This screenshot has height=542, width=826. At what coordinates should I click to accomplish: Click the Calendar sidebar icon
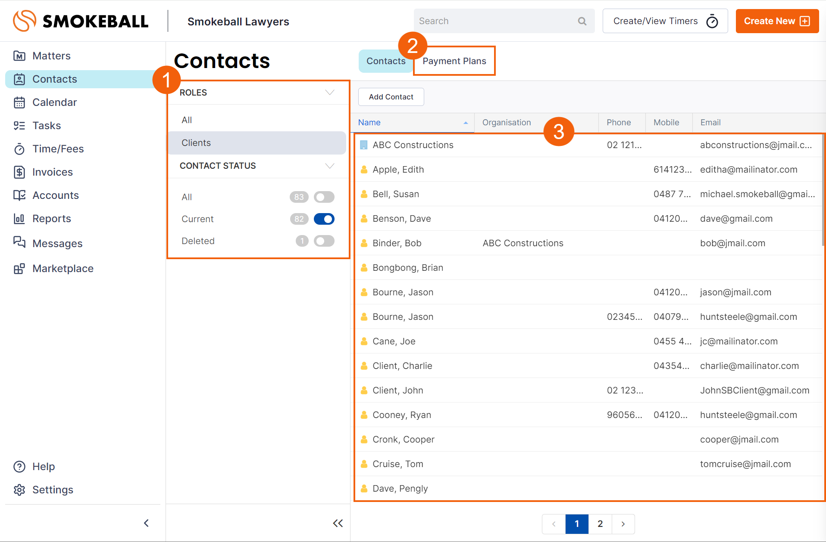point(19,102)
